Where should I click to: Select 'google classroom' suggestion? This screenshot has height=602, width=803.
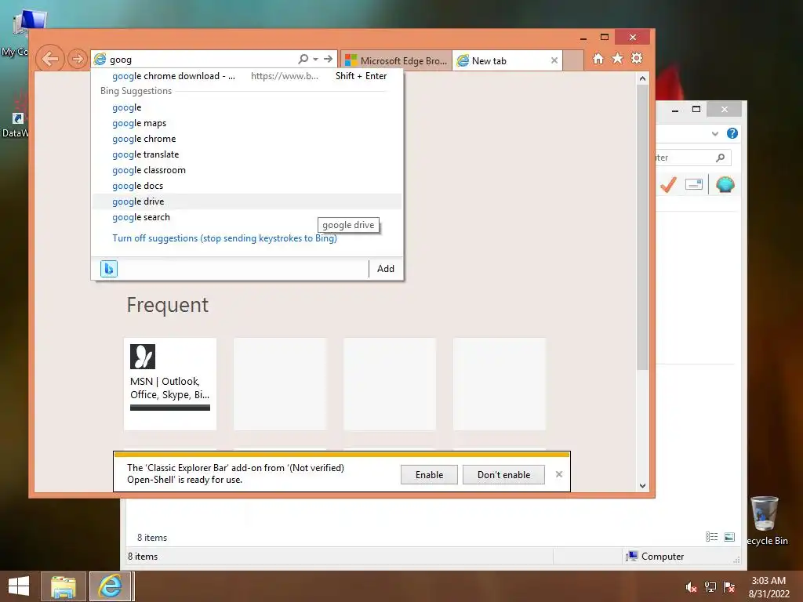[x=247, y=170]
